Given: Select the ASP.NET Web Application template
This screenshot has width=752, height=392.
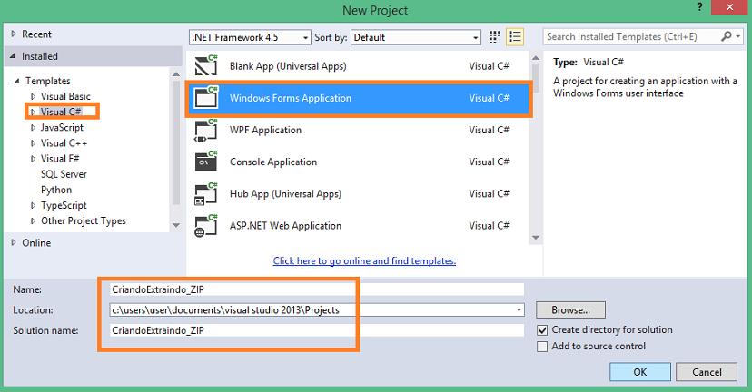Looking at the screenshot, I should (x=359, y=226).
